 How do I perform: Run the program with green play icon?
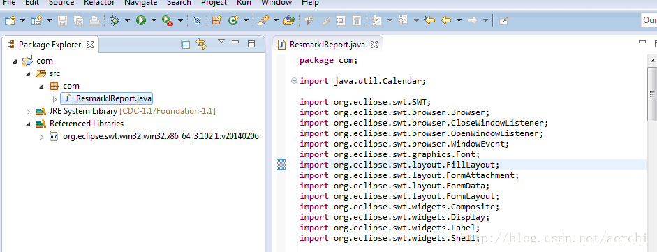[x=141, y=20]
